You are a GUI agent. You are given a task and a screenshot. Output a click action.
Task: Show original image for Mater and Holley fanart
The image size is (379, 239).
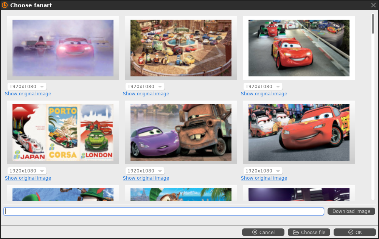[146, 178]
